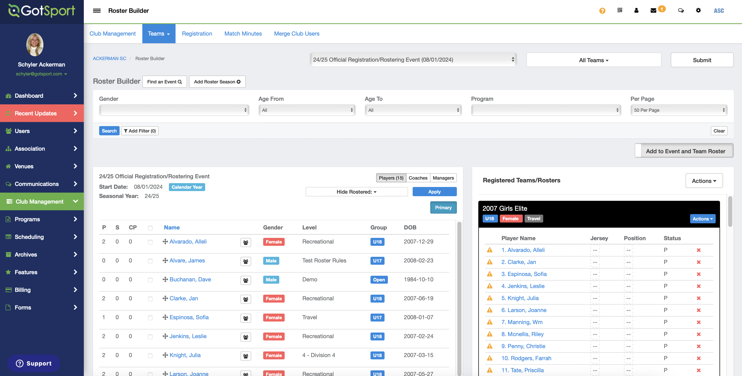The image size is (742, 376).
Task: Open the orange help question icon
Action: (x=602, y=11)
